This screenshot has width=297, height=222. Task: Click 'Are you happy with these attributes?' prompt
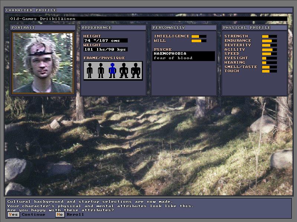61,210
